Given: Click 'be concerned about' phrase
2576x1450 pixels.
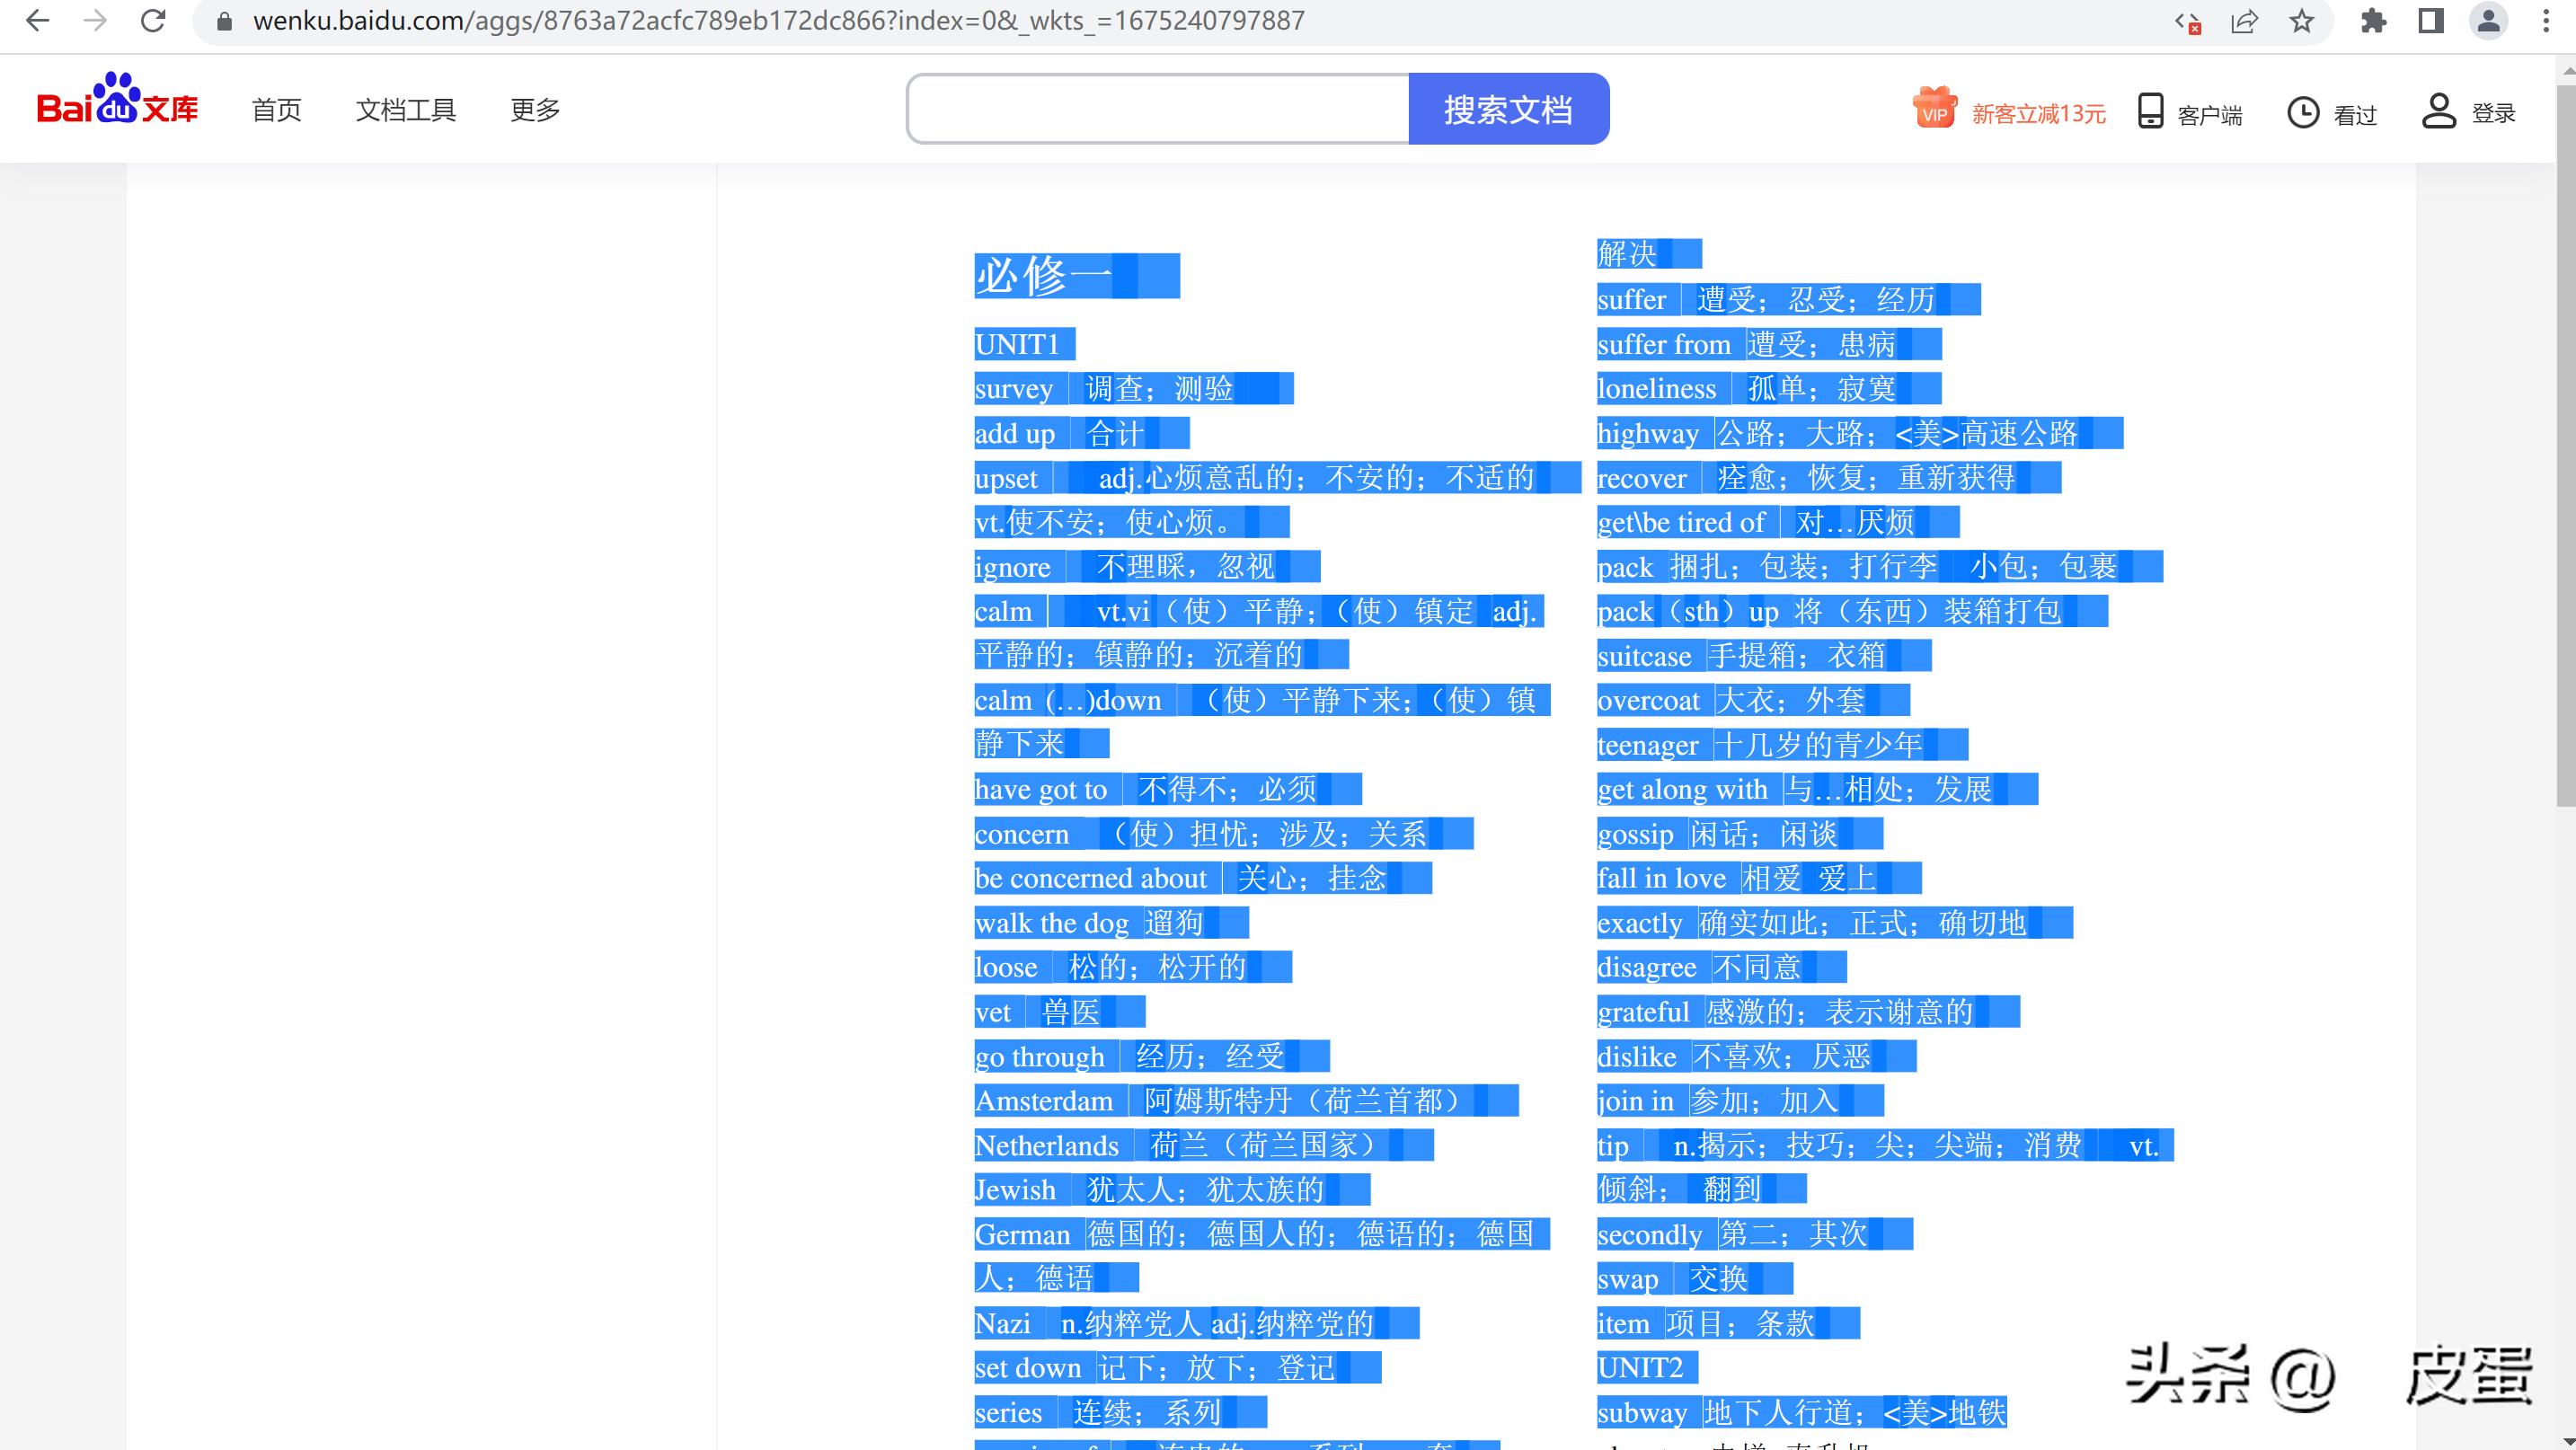Looking at the screenshot, I should tap(1091, 878).
